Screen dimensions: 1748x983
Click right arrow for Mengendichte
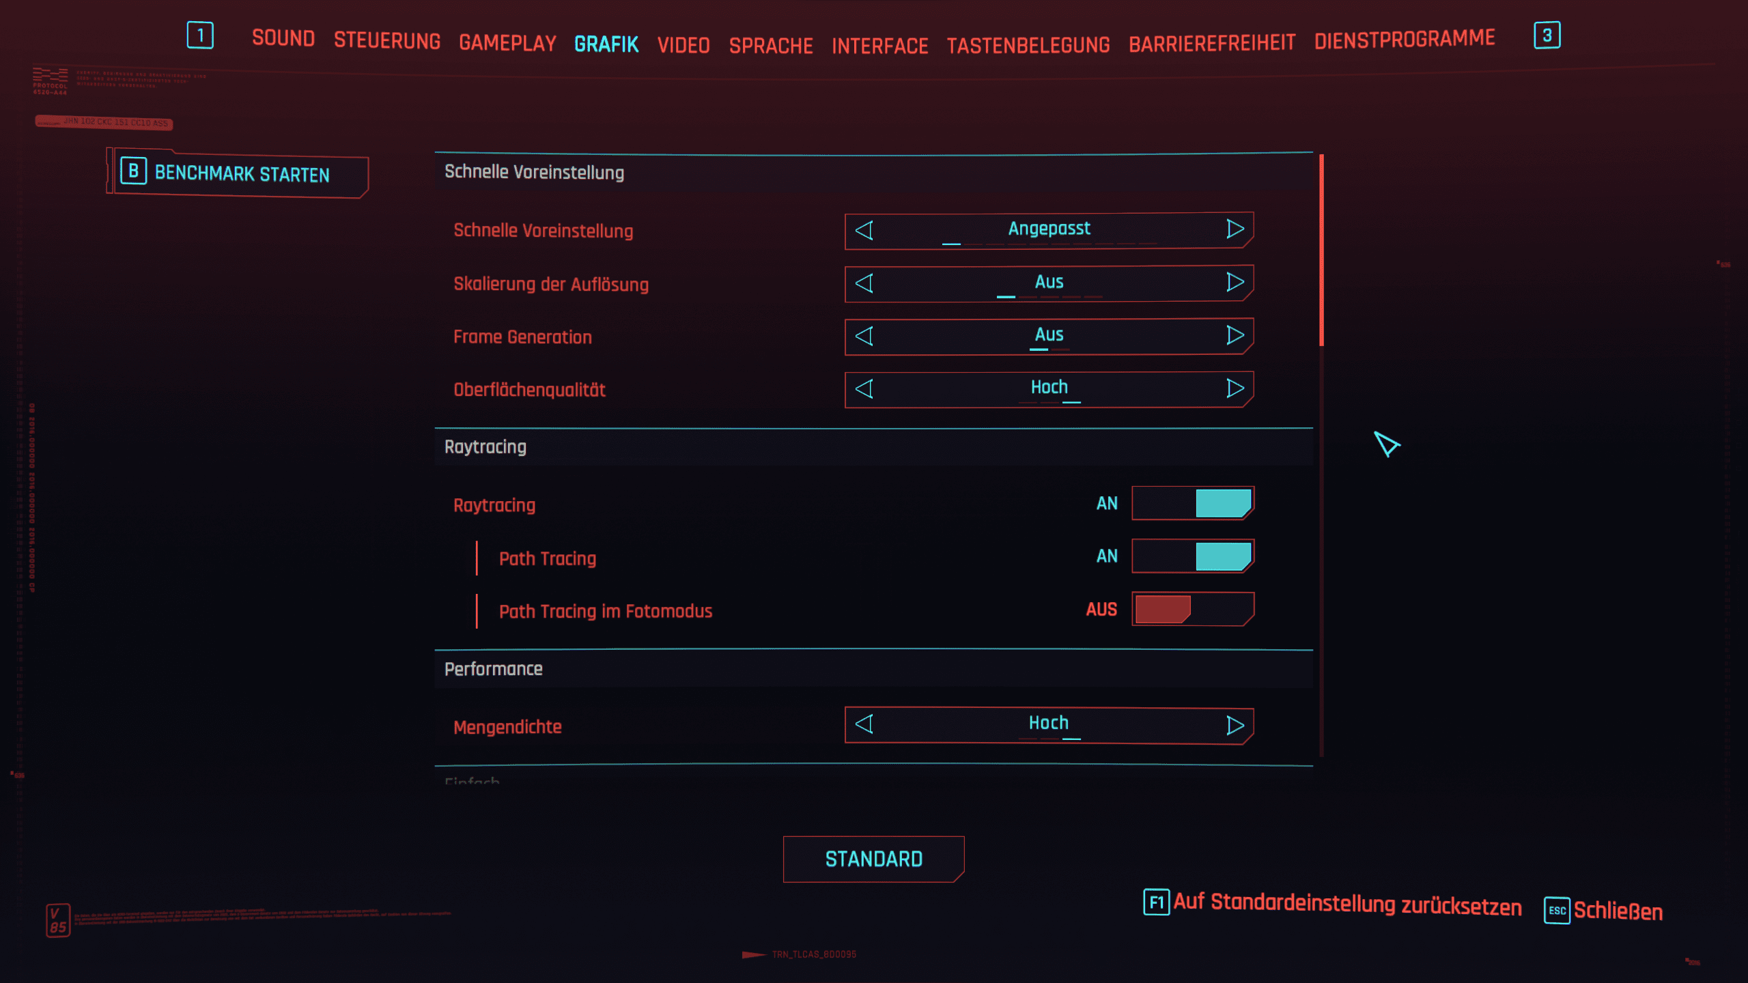coord(1235,725)
